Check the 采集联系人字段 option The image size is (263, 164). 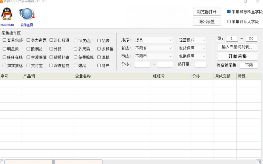pyautogui.click(x=229, y=22)
